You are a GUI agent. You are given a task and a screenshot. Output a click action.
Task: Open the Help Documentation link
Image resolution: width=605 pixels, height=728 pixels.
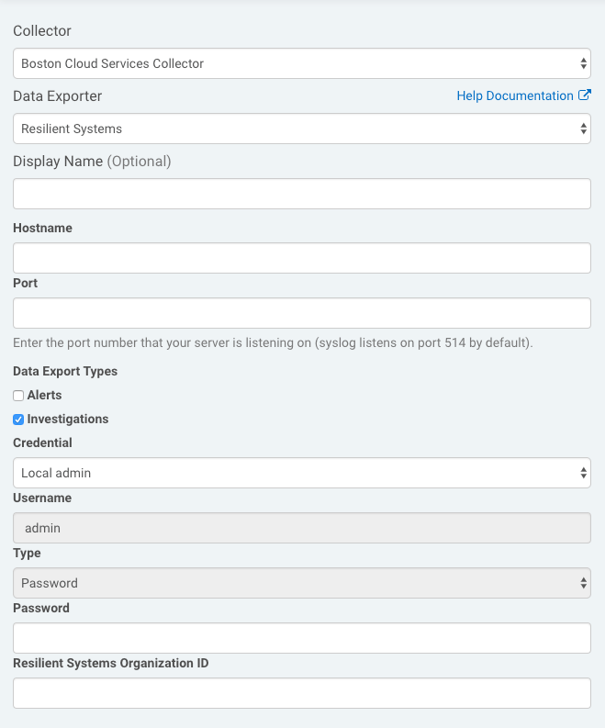[x=515, y=95]
